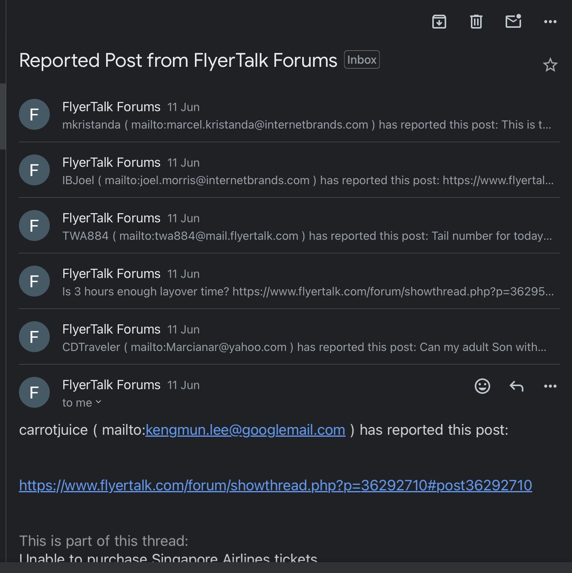This screenshot has width=572, height=573.
Task: Expand the collapsed message from IBJoel
Action: click(289, 170)
